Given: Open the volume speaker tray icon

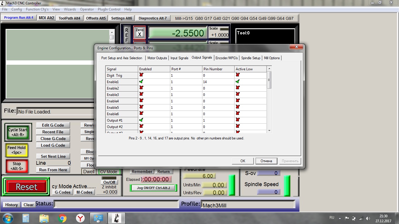Looking at the screenshot, I should 368,218.
